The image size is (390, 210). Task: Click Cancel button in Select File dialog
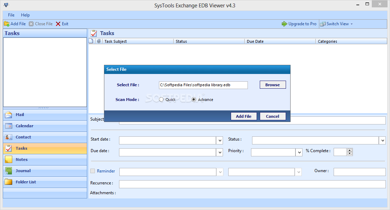[x=273, y=116]
